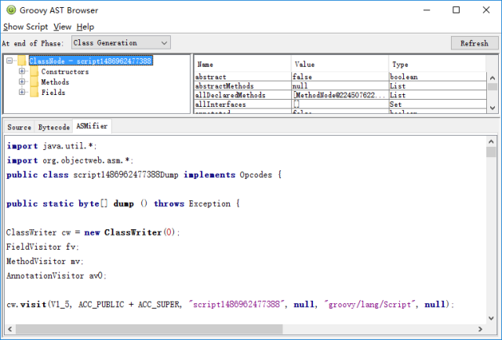The height and width of the screenshot is (340, 502).
Task: Click the import org.objectweb.asm.* code line
Action: point(70,160)
